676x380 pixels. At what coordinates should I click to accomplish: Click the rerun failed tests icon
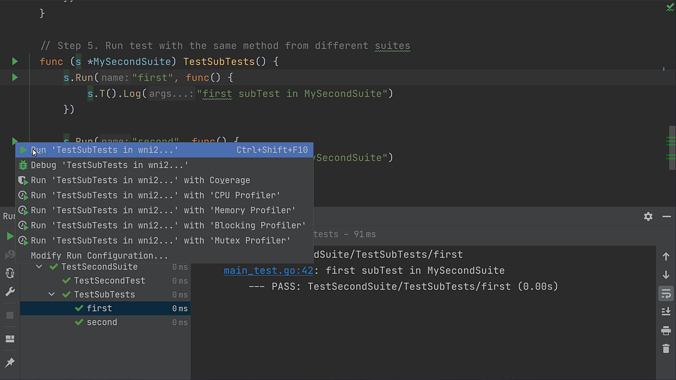click(10, 255)
